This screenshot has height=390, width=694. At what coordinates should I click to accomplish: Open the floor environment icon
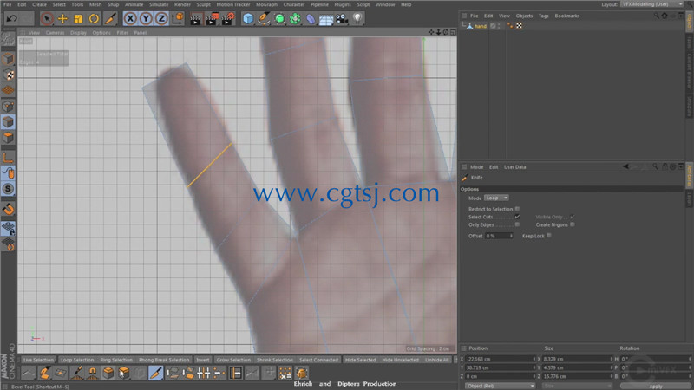tap(326, 19)
